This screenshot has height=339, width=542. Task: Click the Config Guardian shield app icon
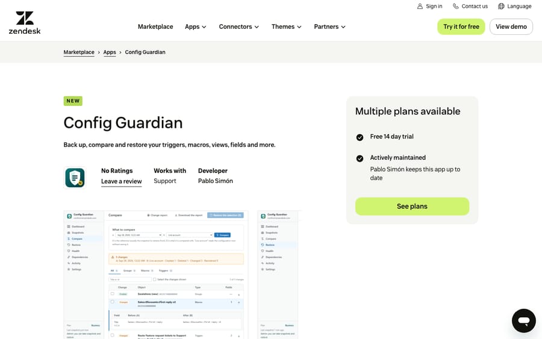75,178
